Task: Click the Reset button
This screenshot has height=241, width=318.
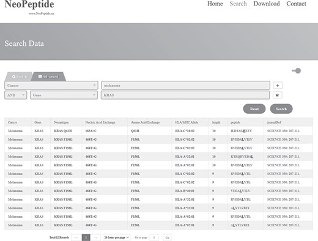Action: [x=254, y=109]
